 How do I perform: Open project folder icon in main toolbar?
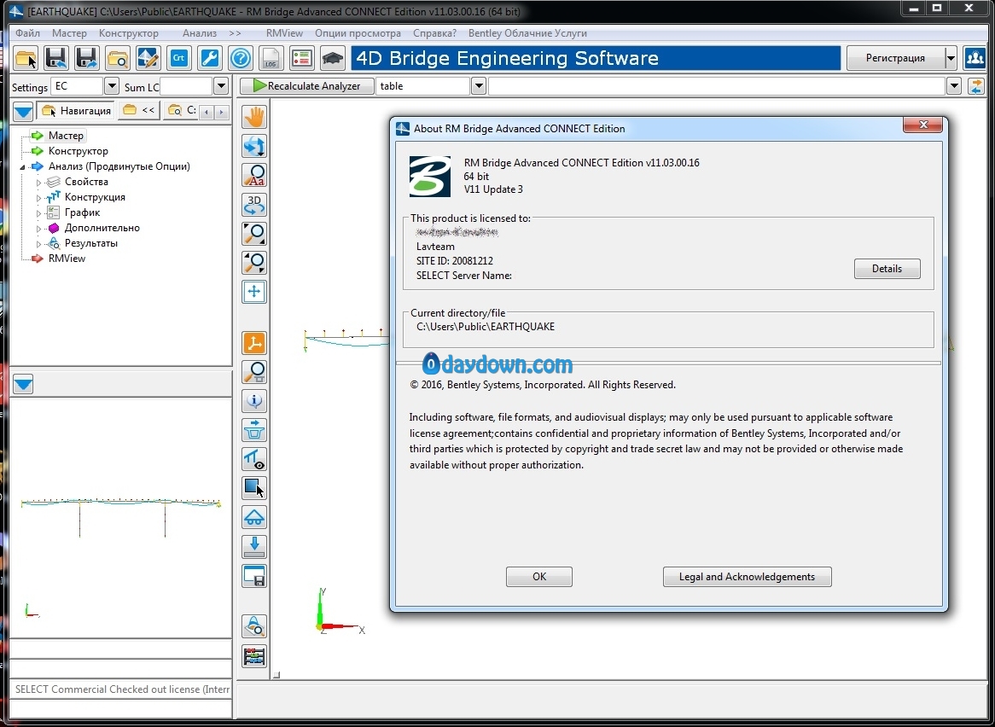tap(26, 58)
